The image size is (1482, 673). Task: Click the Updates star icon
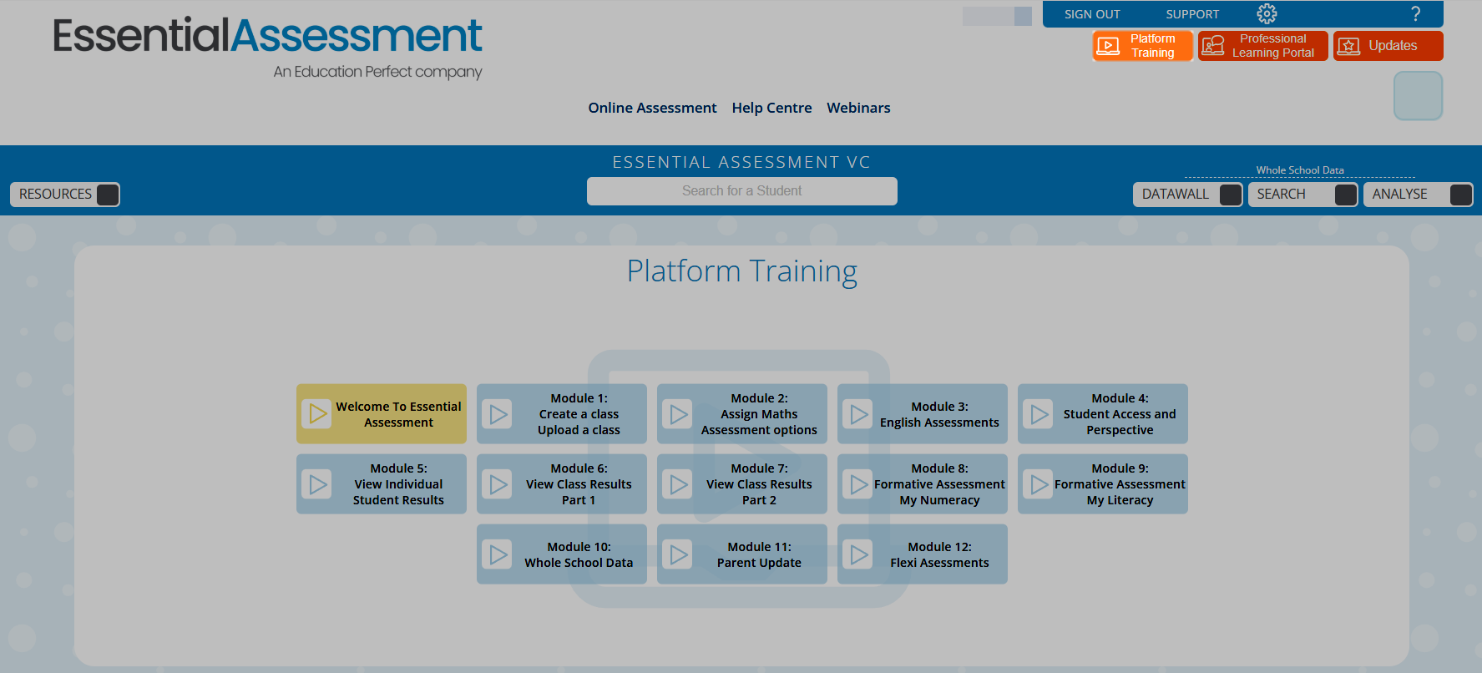[1348, 46]
